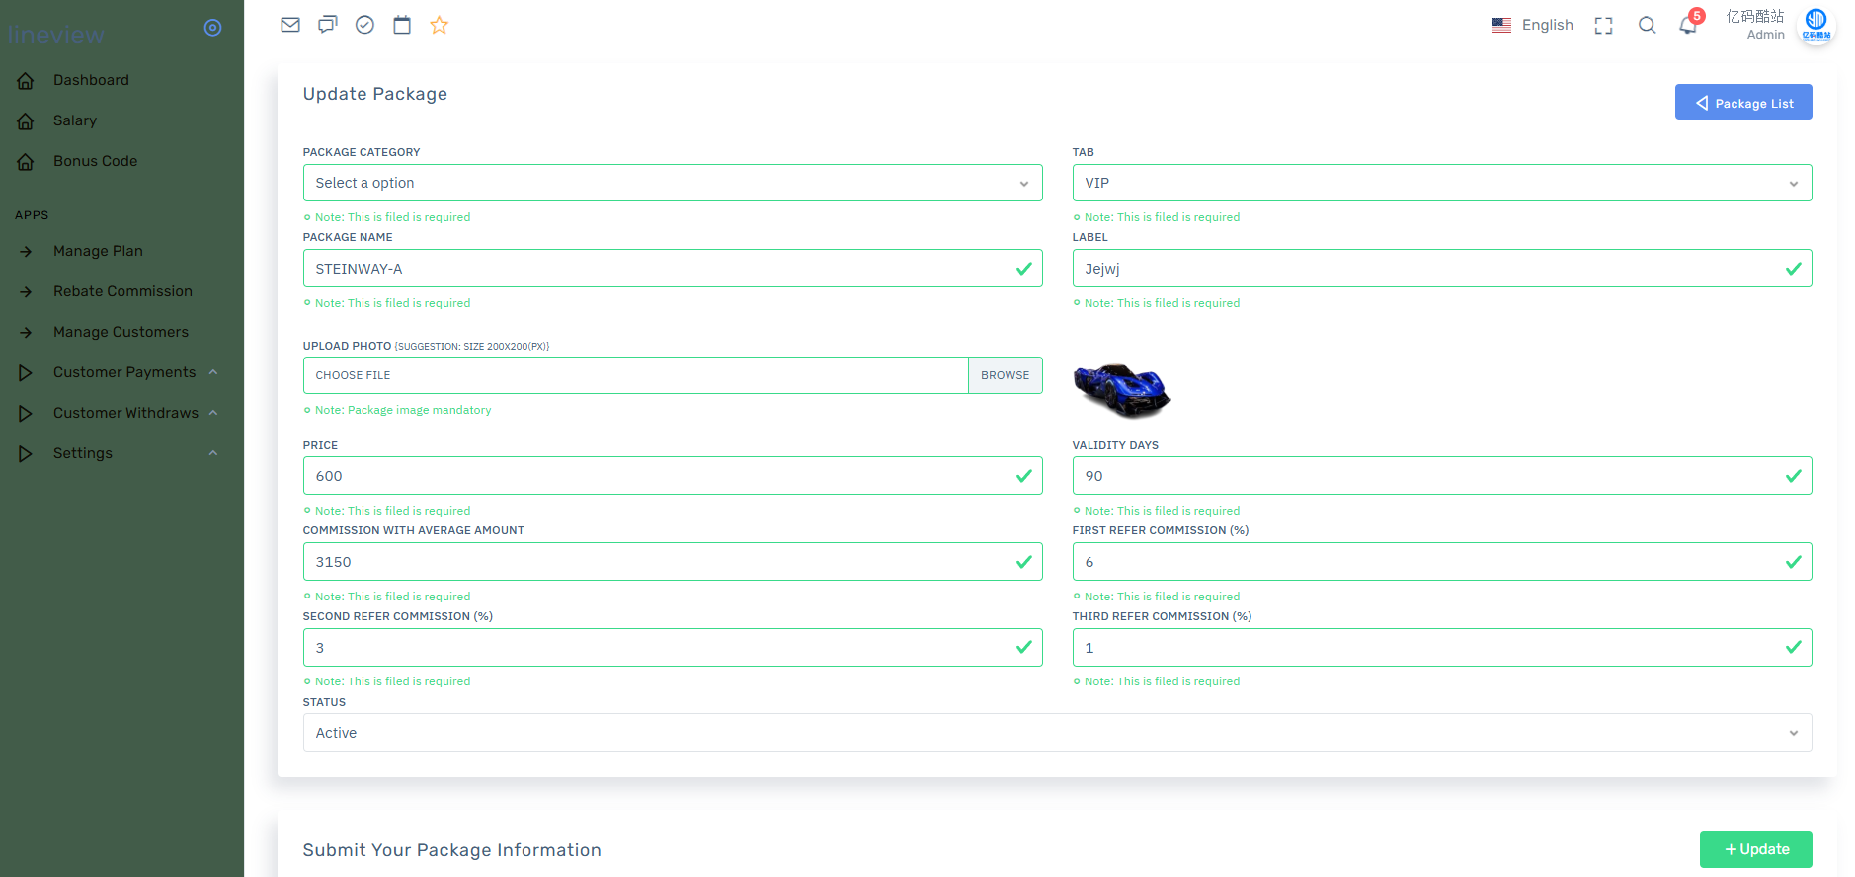Go to Dashboard in sidebar
The height and width of the screenshot is (877, 1855).
click(91, 80)
